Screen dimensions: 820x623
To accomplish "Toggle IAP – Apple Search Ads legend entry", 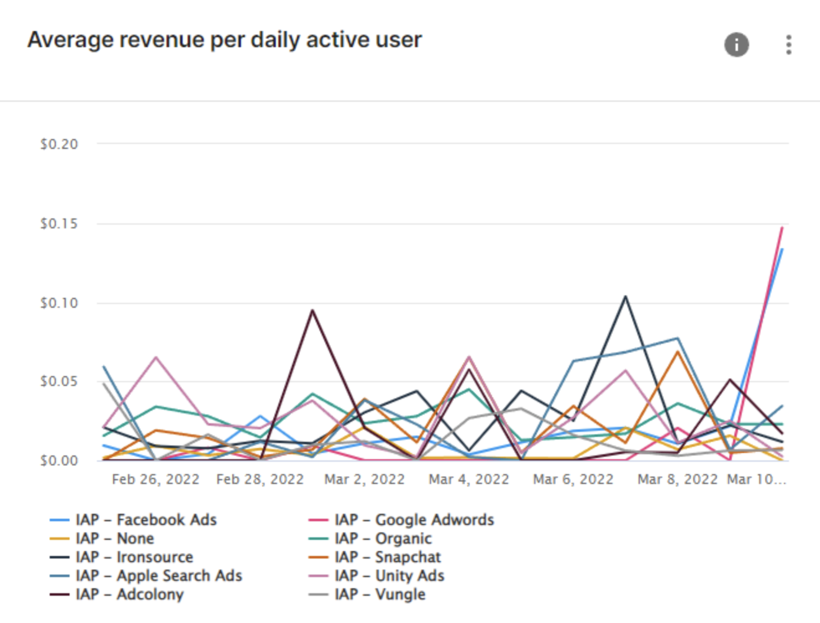I will (x=158, y=576).
